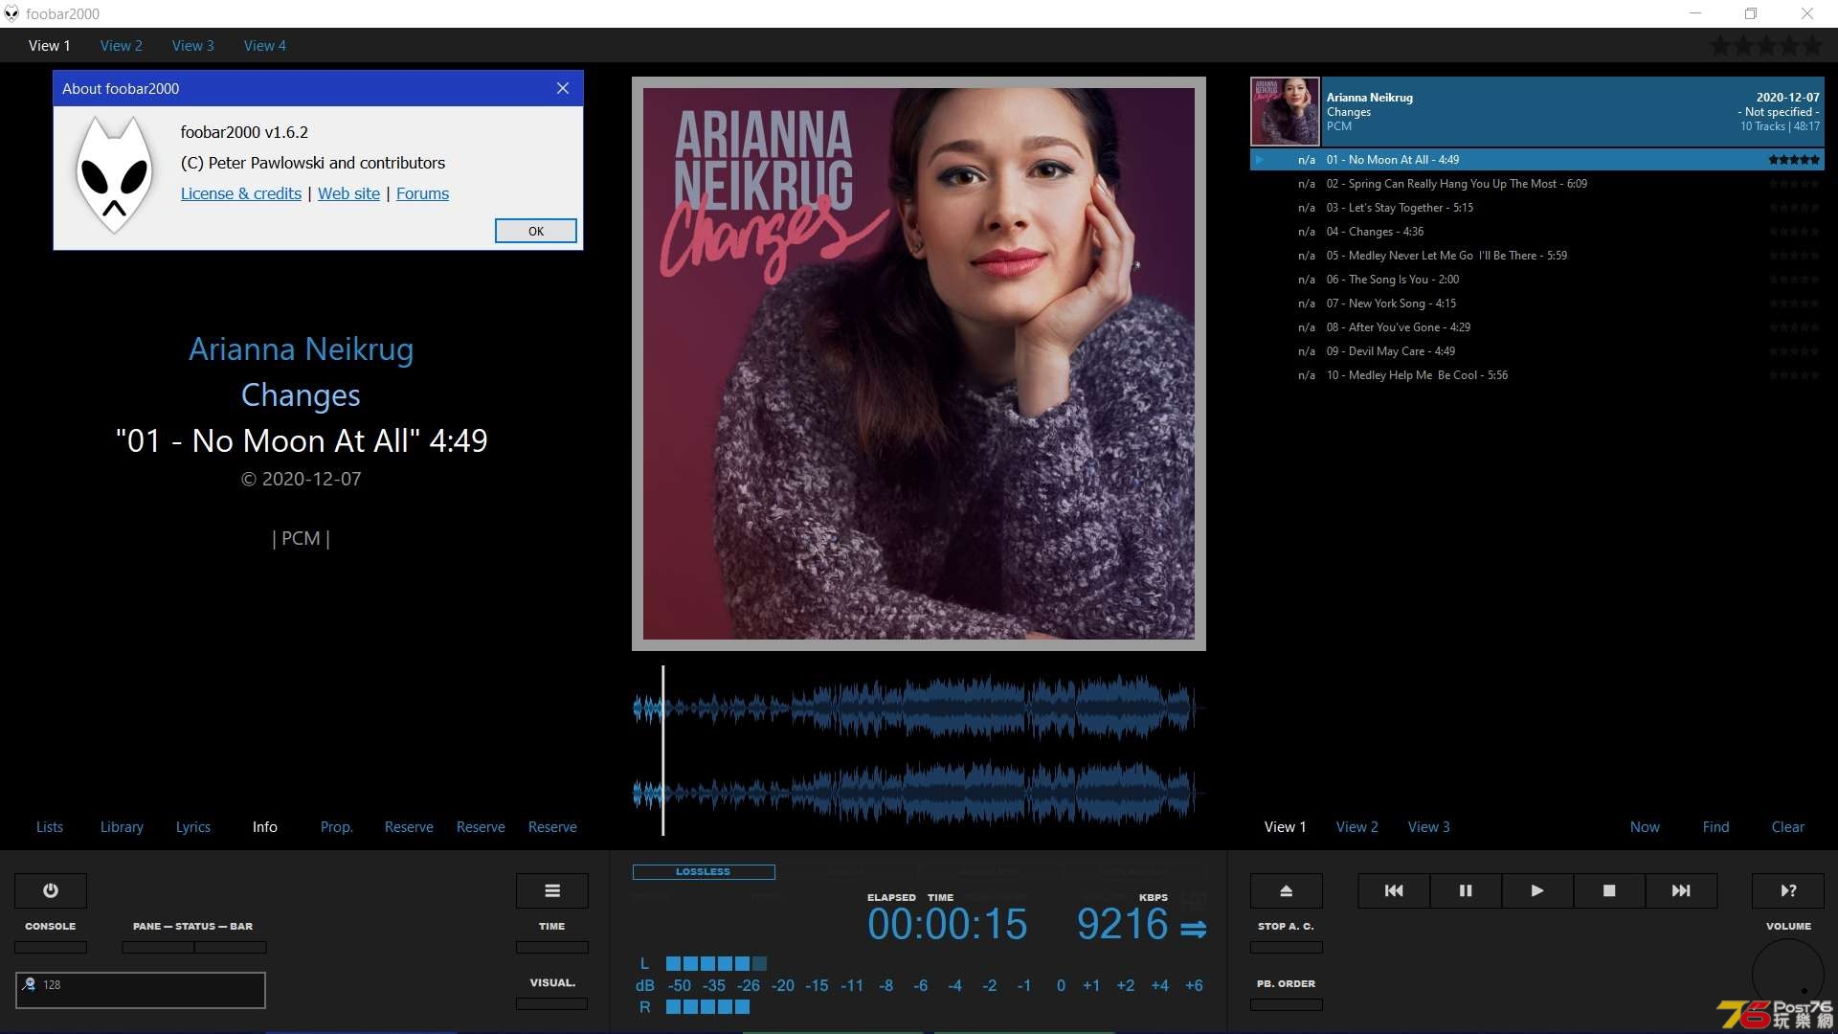Click the first Reserve tab

click(409, 827)
